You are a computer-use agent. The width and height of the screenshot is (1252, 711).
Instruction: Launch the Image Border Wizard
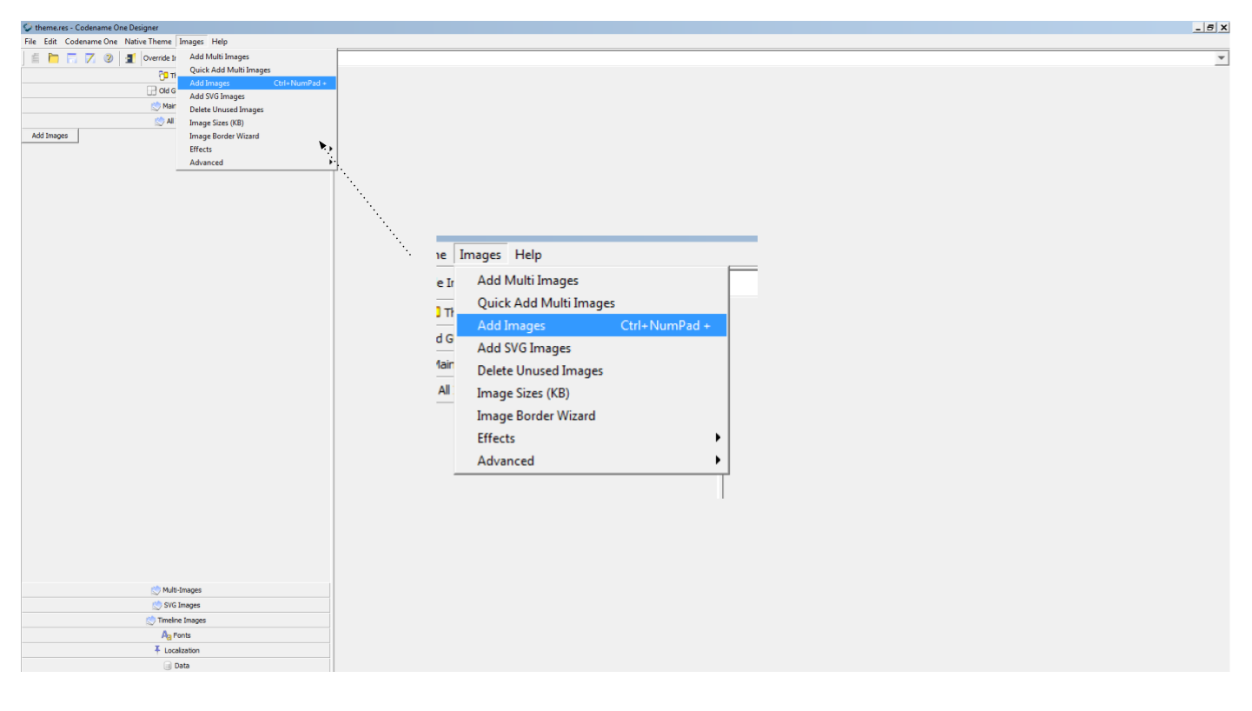[256, 136]
